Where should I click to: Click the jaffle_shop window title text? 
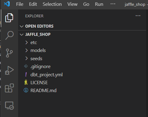(135, 5)
